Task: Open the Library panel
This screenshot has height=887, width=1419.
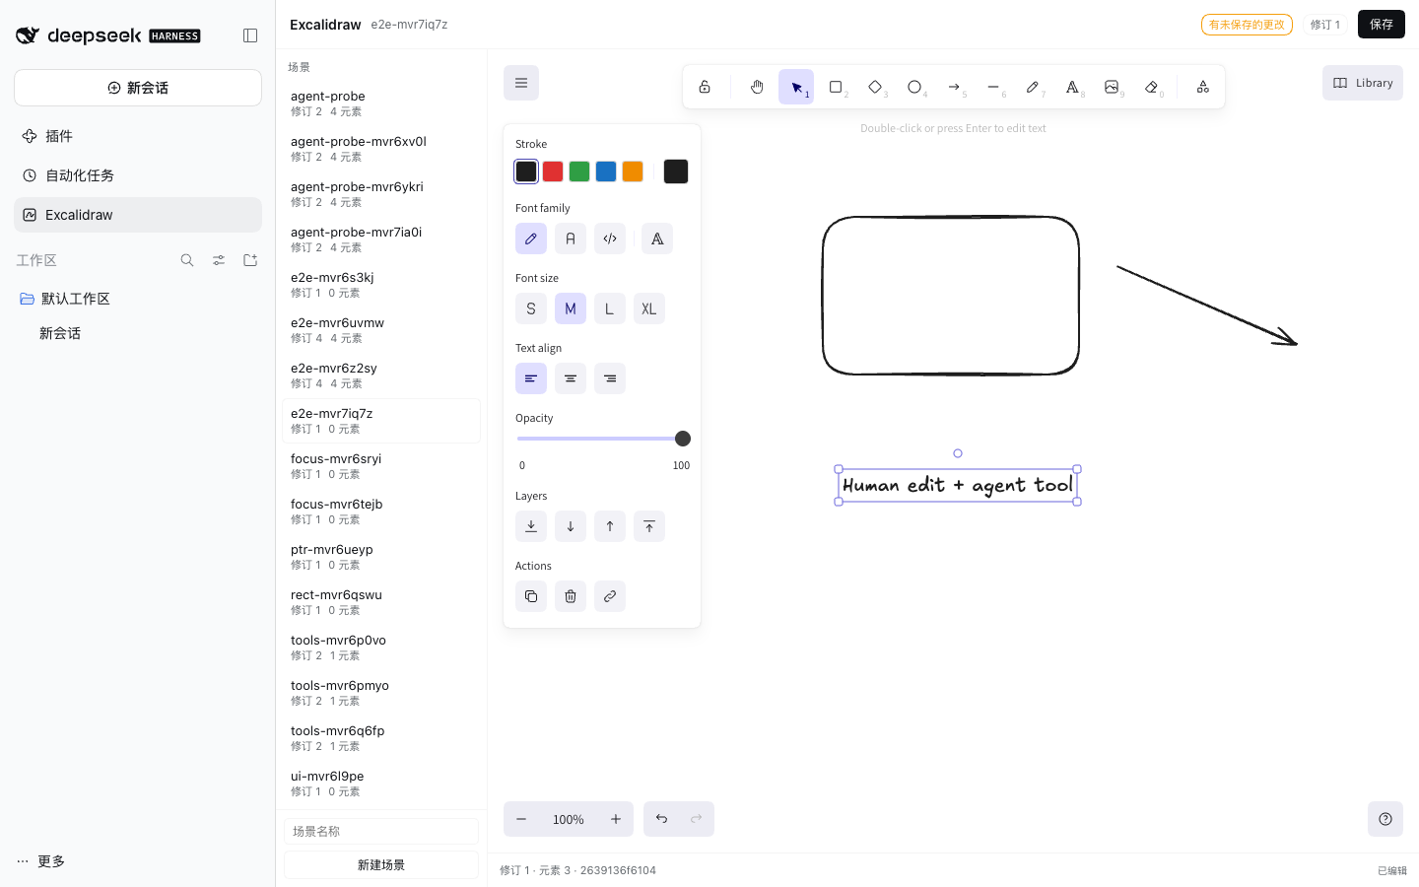Action: (x=1363, y=83)
